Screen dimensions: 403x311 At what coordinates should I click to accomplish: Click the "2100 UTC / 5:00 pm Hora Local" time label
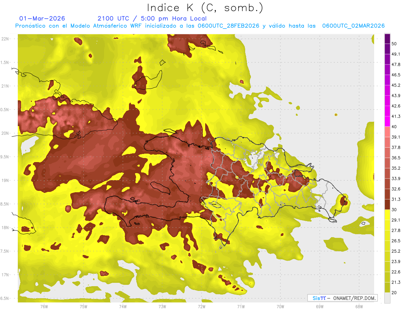pyautogui.click(x=152, y=18)
